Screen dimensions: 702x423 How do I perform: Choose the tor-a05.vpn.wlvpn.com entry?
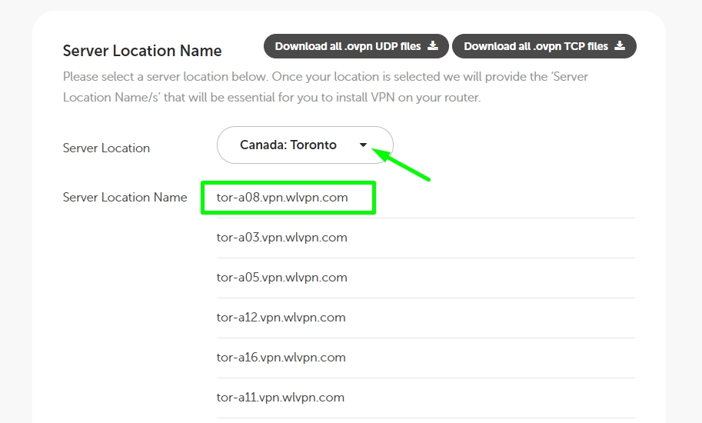[x=282, y=278]
